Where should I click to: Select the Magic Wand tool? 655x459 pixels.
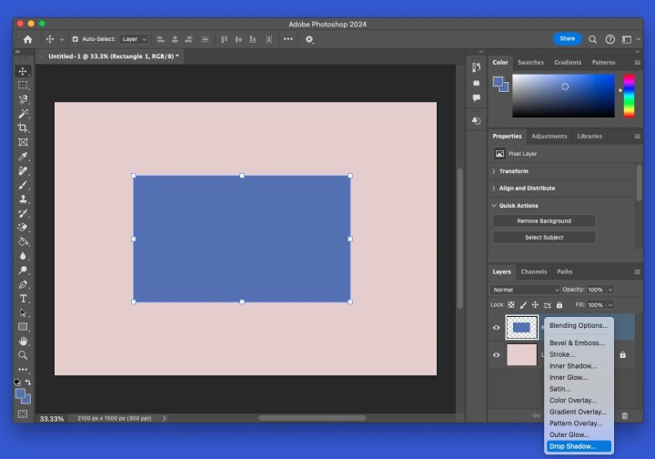pyautogui.click(x=23, y=114)
